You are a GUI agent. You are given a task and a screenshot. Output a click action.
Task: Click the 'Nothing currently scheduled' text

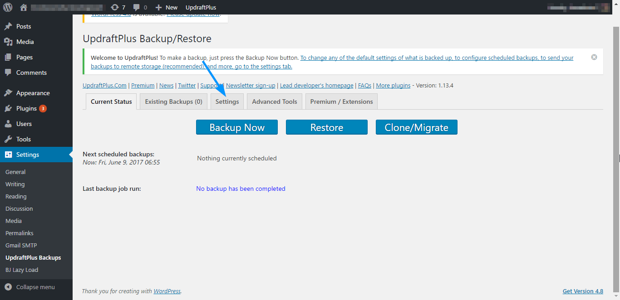point(237,158)
